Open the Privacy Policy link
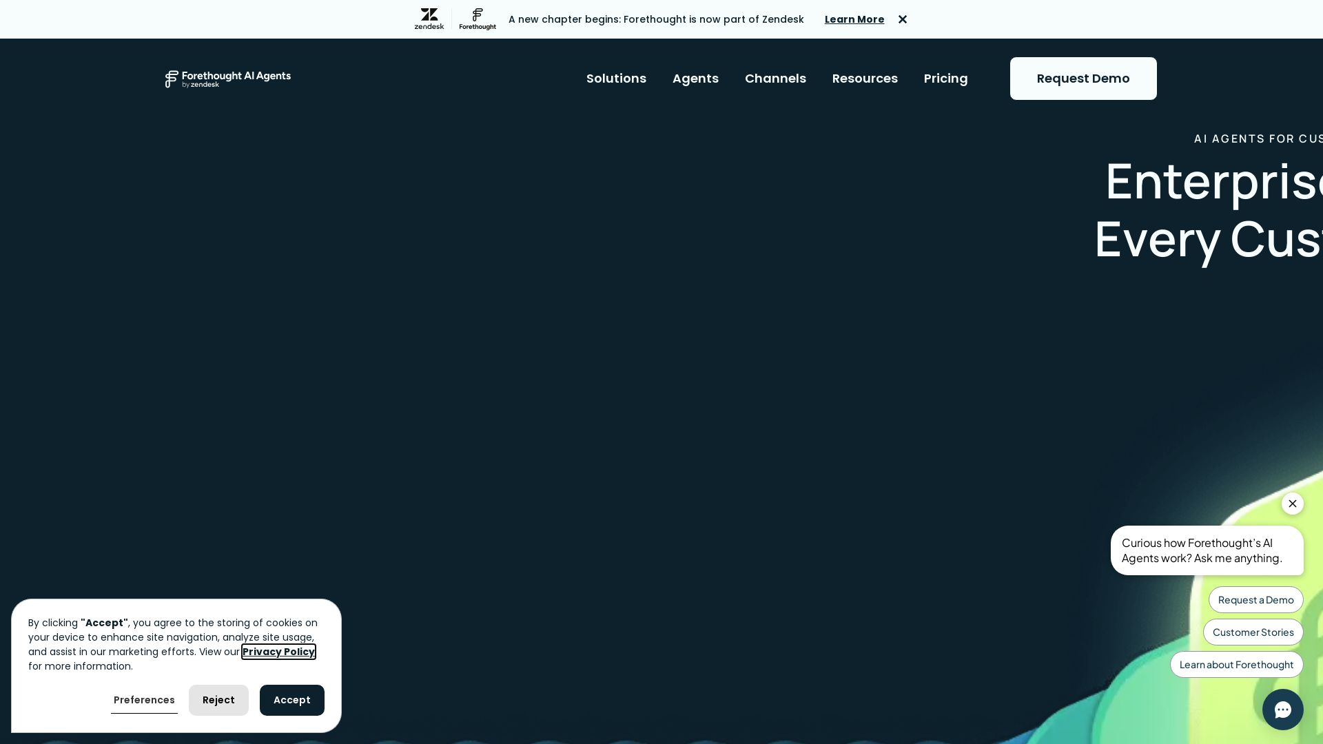 tap(278, 652)
